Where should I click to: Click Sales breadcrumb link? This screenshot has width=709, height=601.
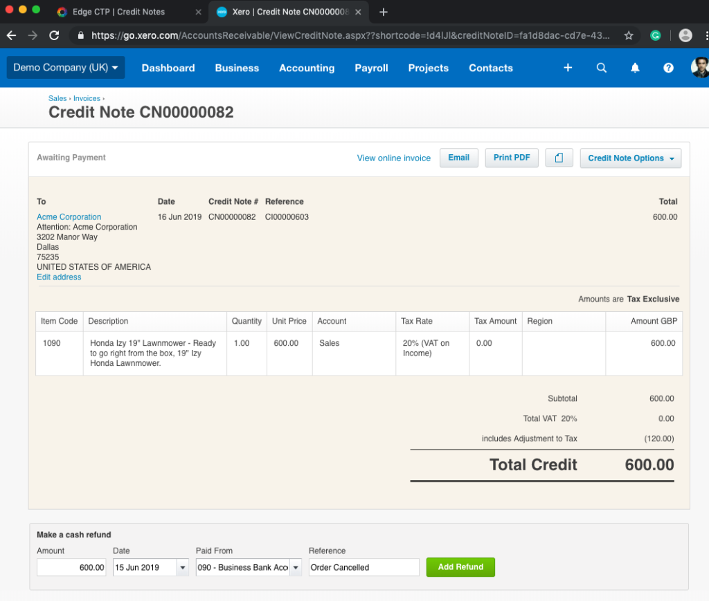click(57, 98)
